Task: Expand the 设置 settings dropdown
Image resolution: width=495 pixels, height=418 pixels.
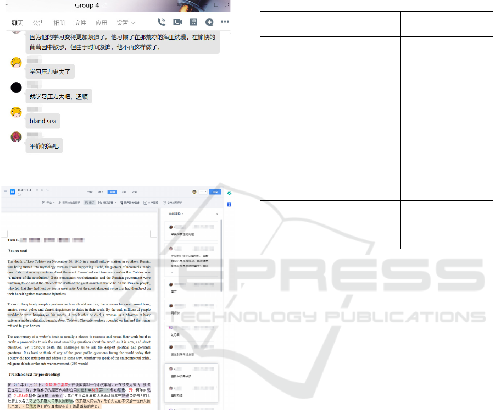Action: 126,23
